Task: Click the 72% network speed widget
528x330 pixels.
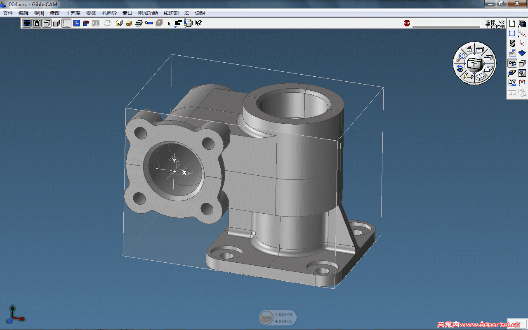Action: (x=277, y=318)
